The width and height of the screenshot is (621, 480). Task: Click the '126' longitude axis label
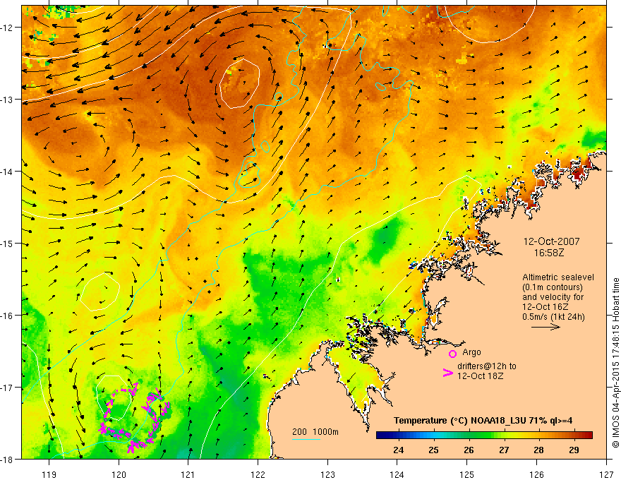tap(536, 474)
